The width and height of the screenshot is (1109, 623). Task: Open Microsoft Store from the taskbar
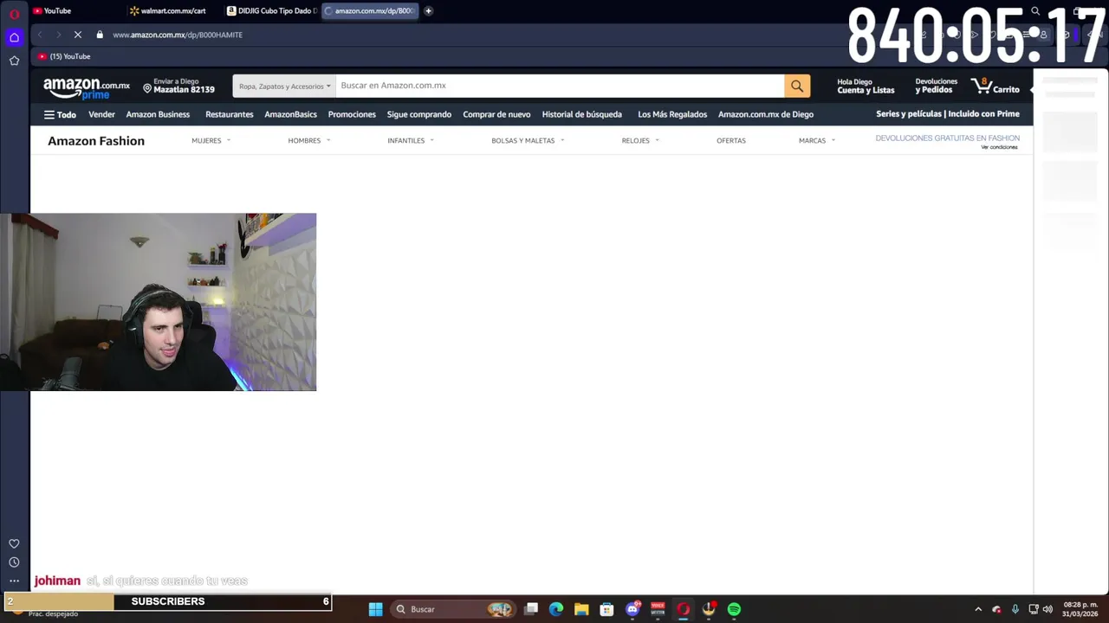[606, 609]
